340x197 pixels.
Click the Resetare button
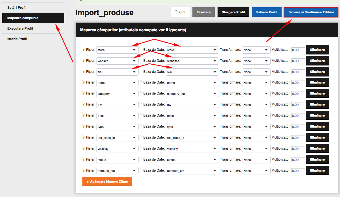203,12
